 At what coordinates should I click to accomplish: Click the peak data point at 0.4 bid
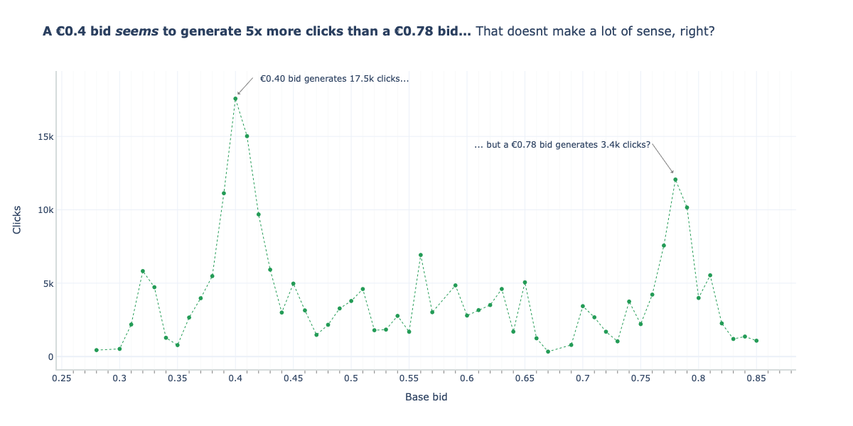tap(235, 99)
